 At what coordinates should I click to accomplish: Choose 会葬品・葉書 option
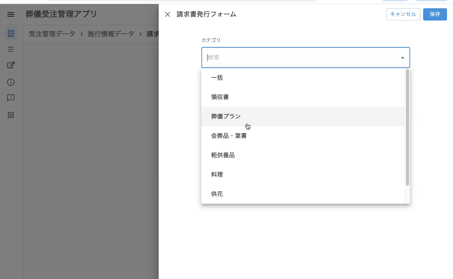click(x=303, y=136)
